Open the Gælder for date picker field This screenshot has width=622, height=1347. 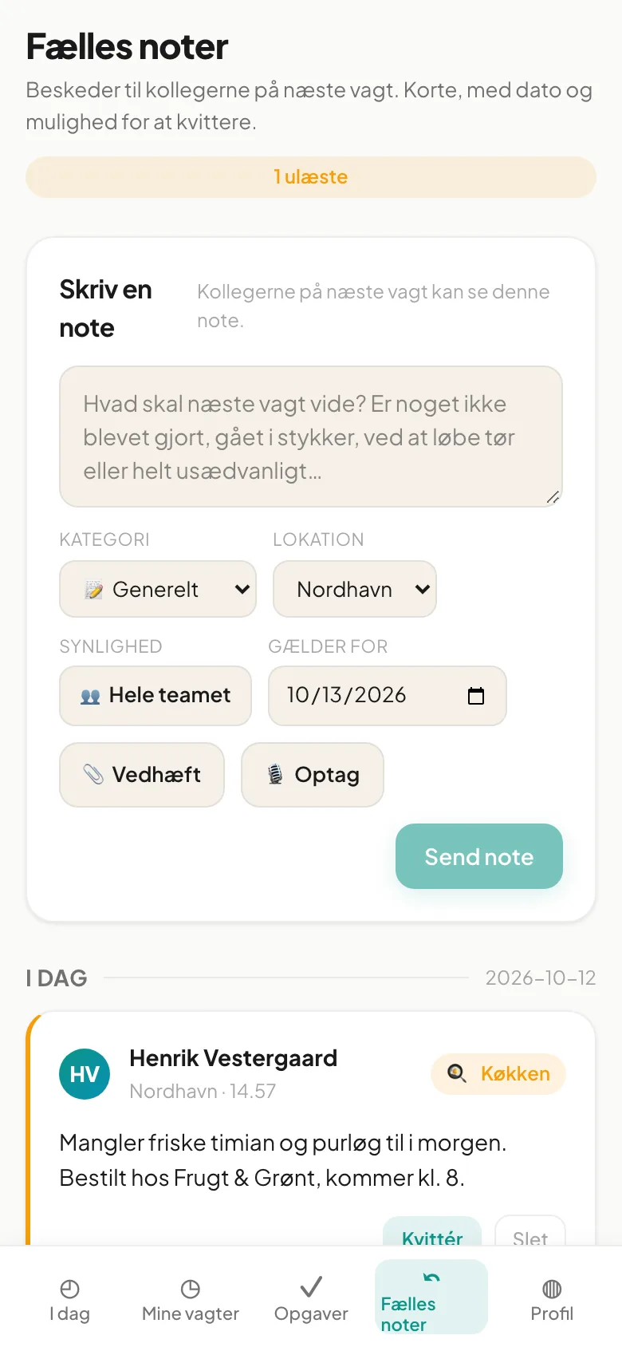pos(388,696)
